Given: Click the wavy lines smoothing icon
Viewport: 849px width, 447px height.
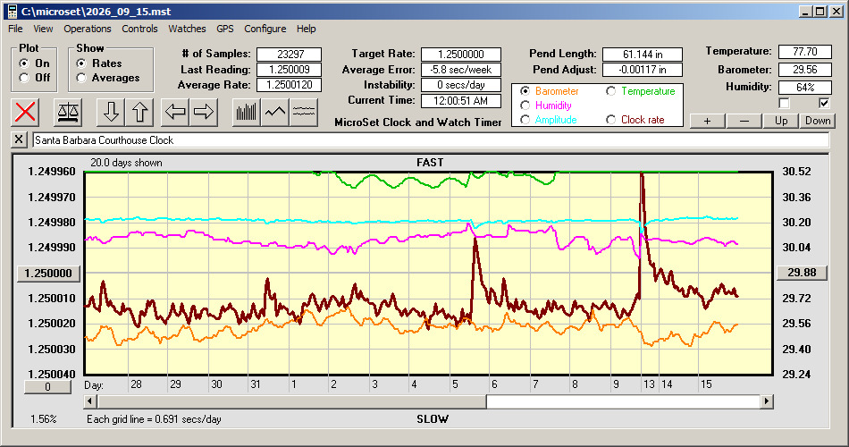Looking at the screenshot, I should coord(303,112).
